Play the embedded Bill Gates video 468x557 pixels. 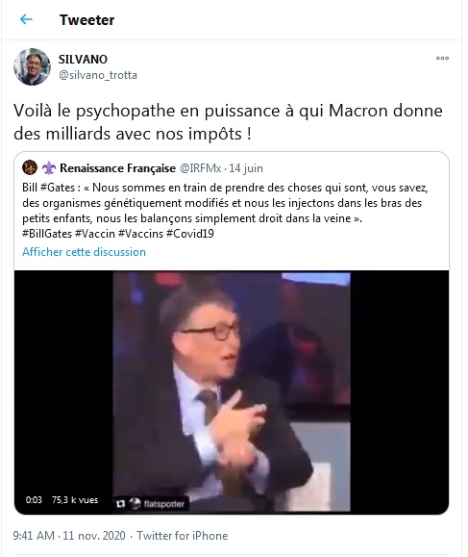232,392
